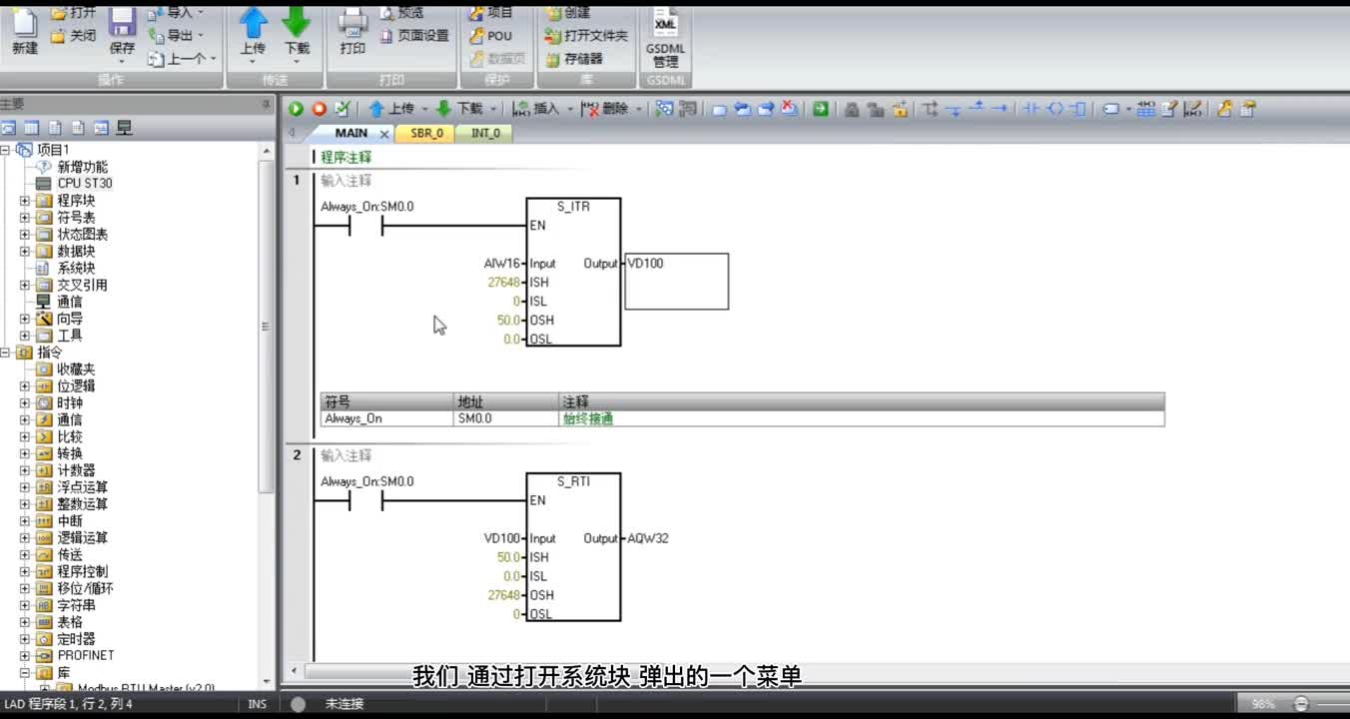Click the 删除 delete icon

click(590, 109)
